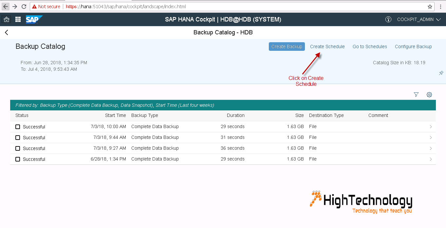
Task: Click the 'Filtered by: Backup Type' info bar
Action: coord(223,105)
